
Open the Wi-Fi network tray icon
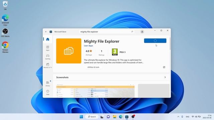click(x=193, y=117)
